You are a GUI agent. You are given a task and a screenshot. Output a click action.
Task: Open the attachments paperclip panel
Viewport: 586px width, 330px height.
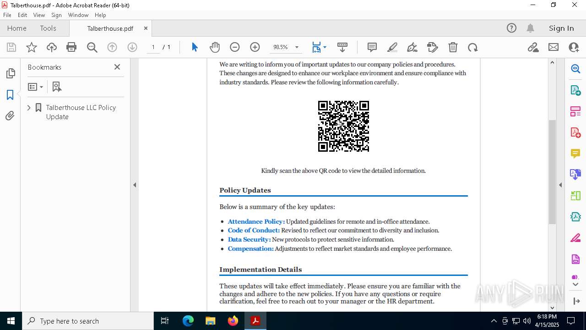(x=10, y=116)
